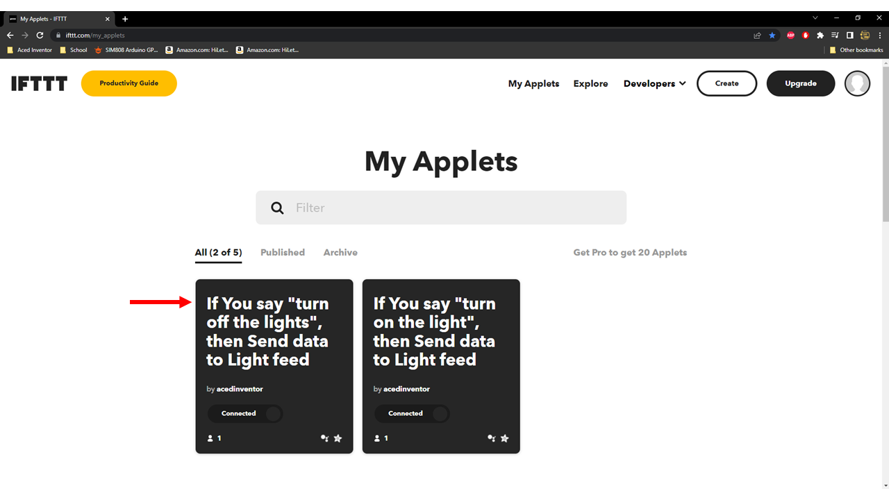This screenshot has height=500, width=889.
Task: Toggle Connected switch on "turn on the light" applet
Action: [x=412, y=414]
